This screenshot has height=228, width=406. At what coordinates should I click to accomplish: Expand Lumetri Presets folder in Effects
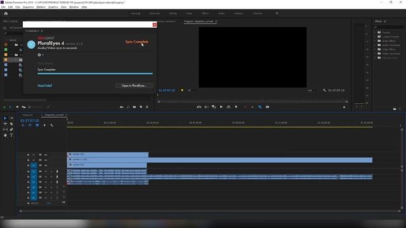click(x=375, y=37)
